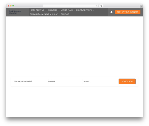The height and width of the screenshot is (126, 149).
Task: Click the Search Now button
Action: tap(127, 81)
